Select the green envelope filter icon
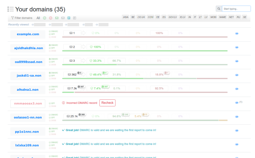Viewport: 255px width, 158px height. click(57, 18)
